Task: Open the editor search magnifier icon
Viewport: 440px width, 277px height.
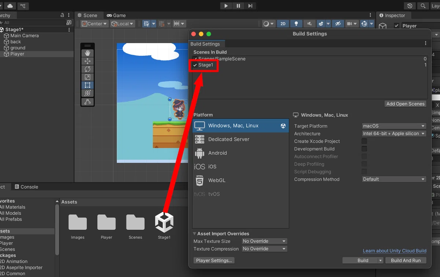Action: pos(423,6)
